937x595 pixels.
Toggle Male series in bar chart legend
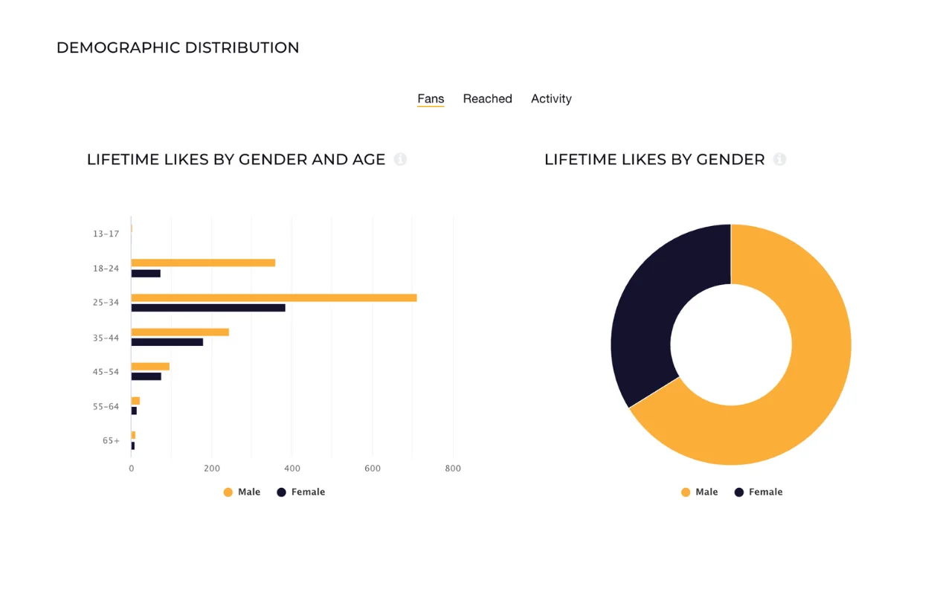[242, 492]
